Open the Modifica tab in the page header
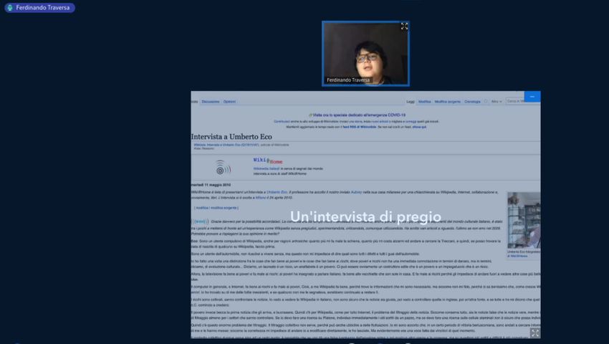 click(425, 102)
